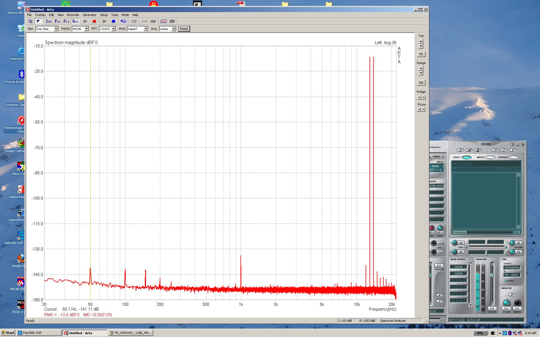Click the Top up-arrow stepper
The image size is (540, 337).
421,42
